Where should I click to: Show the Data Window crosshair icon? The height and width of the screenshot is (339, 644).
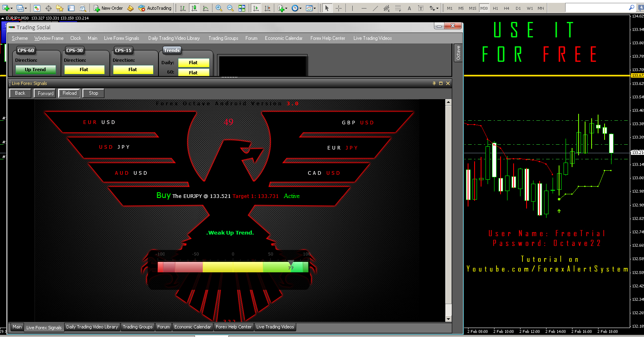click(48, 8)
